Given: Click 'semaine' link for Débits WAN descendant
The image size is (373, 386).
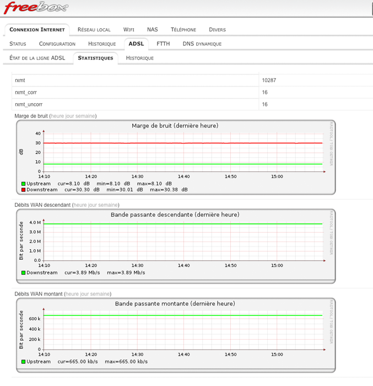Looking at the screenshot, I should (108, 205).
